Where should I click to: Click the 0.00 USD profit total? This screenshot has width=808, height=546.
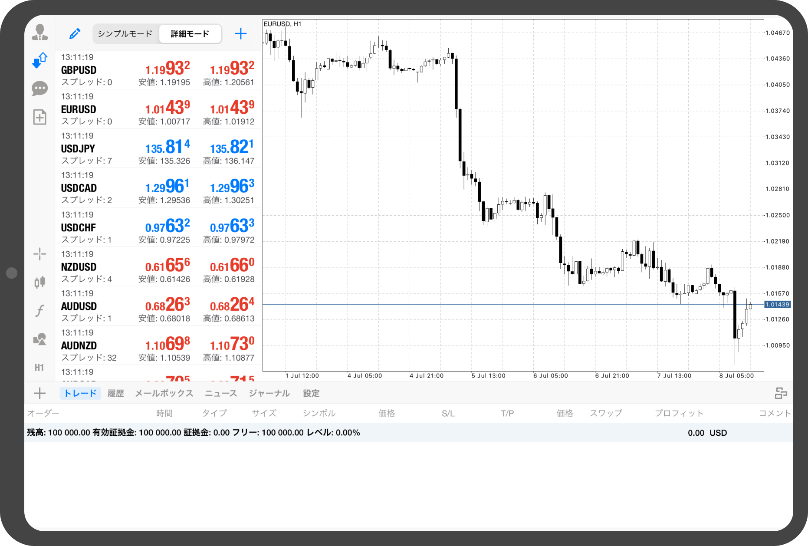[707, 433]
